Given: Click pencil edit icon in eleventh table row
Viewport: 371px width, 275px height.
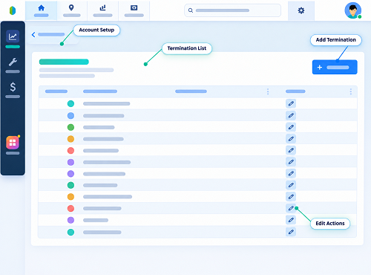Looking at the screenshot, I should (x=291, y=220).
